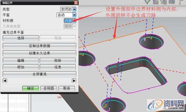
Task: Go to next boundary with right arrow
Action: (74, 81)
